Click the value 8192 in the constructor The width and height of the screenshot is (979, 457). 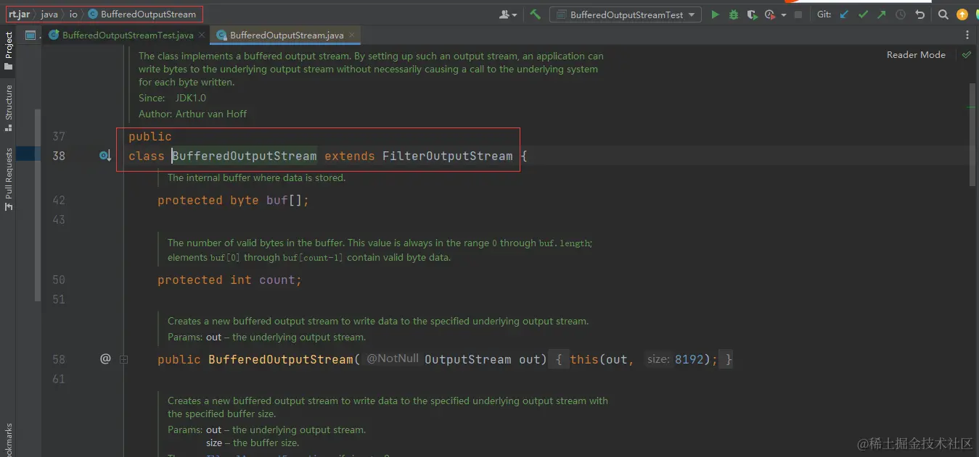click(x=689, y=359)
